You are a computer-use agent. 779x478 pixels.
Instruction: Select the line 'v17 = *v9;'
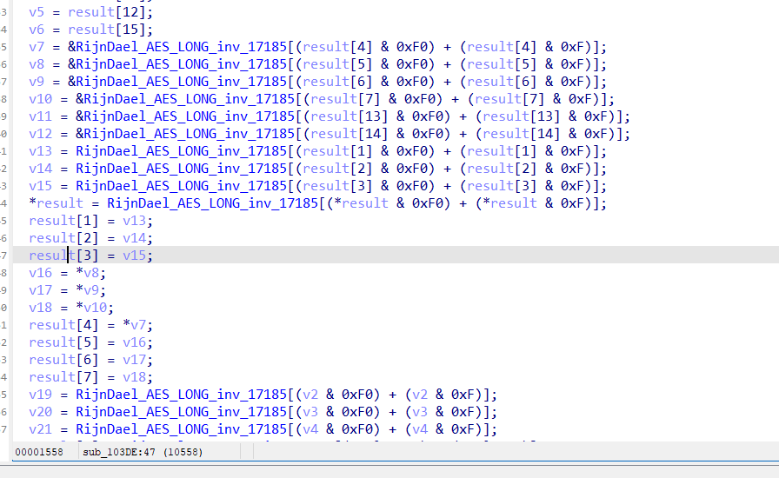68,290
